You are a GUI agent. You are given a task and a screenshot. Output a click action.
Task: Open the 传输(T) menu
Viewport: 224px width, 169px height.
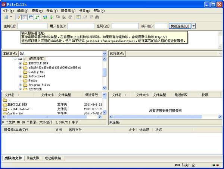point(52,11)
